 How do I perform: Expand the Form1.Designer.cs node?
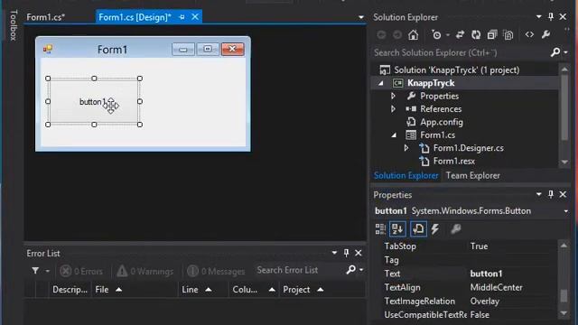pos(406,148)
